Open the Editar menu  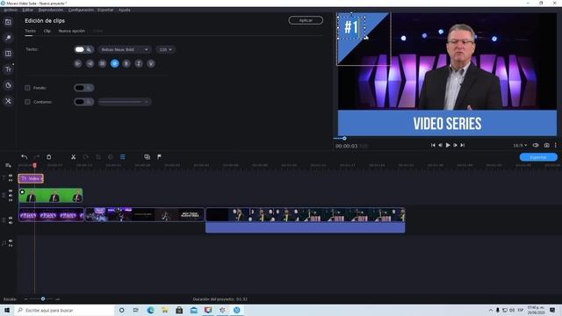coord(27,10)
